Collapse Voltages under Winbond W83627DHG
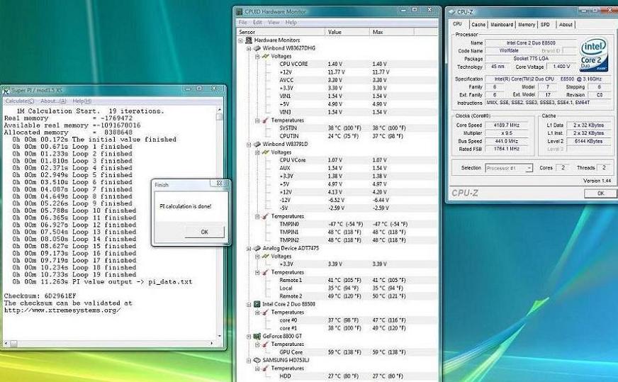 click(257, 57)
